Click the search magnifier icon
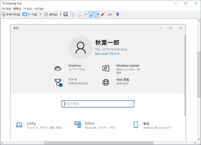The width and height of the screenshot is (201, 145). point(131,104)
